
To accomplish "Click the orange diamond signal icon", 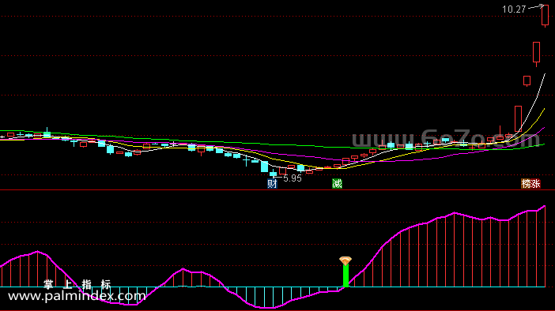I will point(345,260).
